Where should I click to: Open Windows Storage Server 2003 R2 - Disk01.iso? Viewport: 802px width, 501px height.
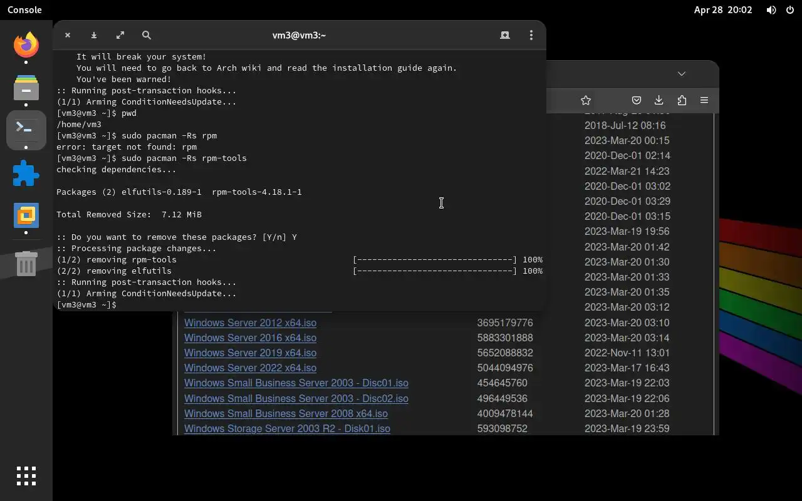(x=287, y=428)
